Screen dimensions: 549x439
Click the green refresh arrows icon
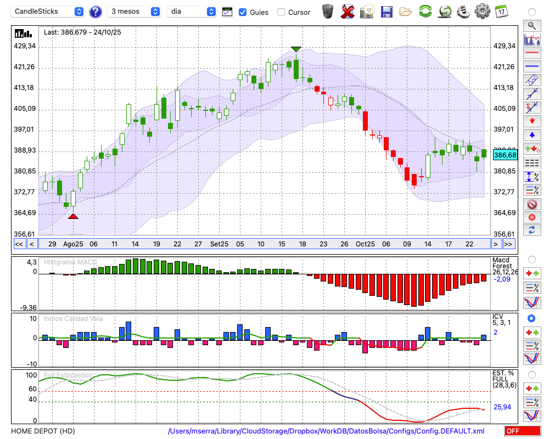pyautogui.click(x=425, y=11)
